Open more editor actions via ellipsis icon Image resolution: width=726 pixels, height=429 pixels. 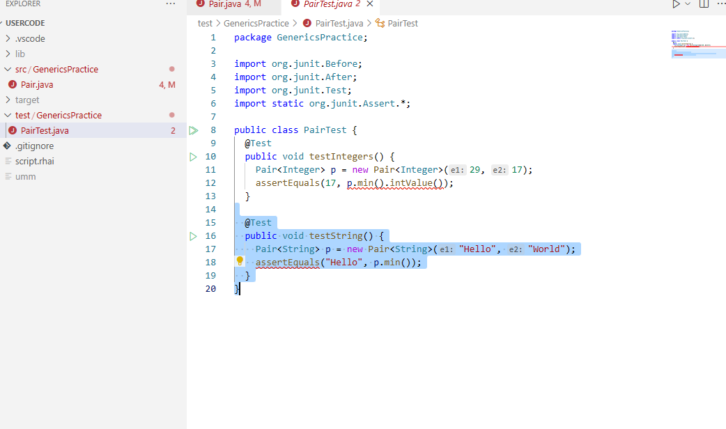point(721,4)
